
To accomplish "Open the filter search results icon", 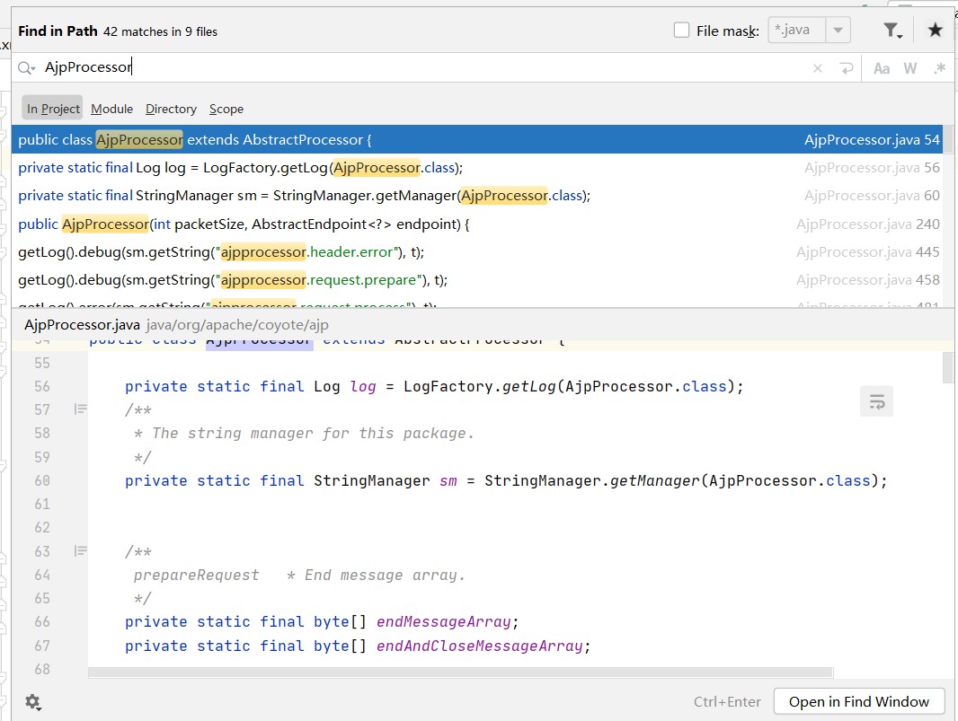I will 892,31.
